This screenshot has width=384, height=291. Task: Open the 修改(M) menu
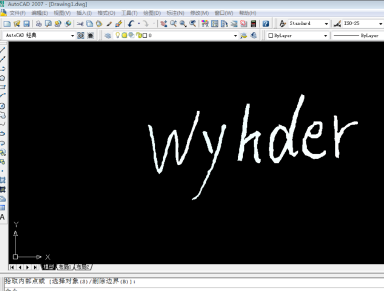click(x=199, y=13)
